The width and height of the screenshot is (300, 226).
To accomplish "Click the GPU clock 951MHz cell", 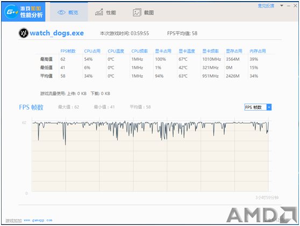I will point(210,76).
